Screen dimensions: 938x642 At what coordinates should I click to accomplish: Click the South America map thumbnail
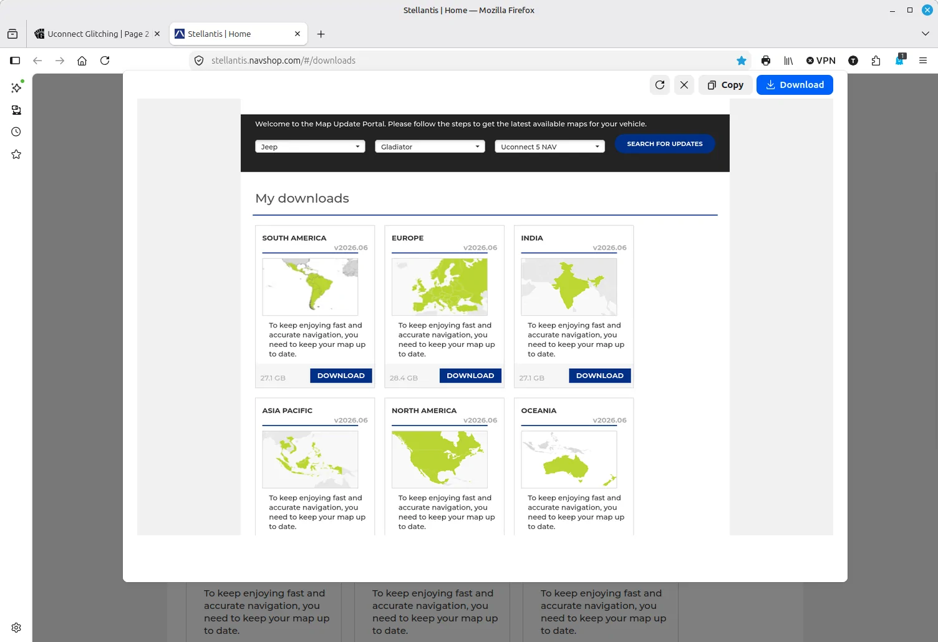tap(310, 287)
